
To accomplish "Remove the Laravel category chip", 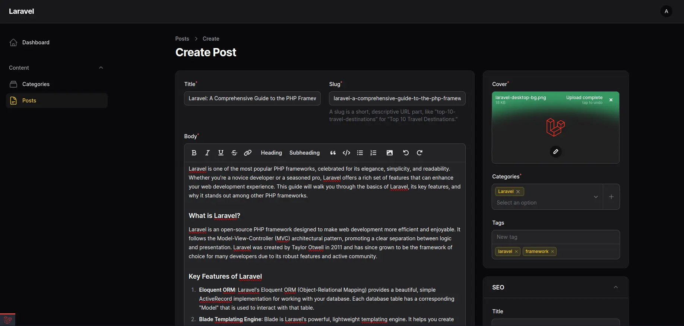I will pyautogui.click(x=518, y=192).
